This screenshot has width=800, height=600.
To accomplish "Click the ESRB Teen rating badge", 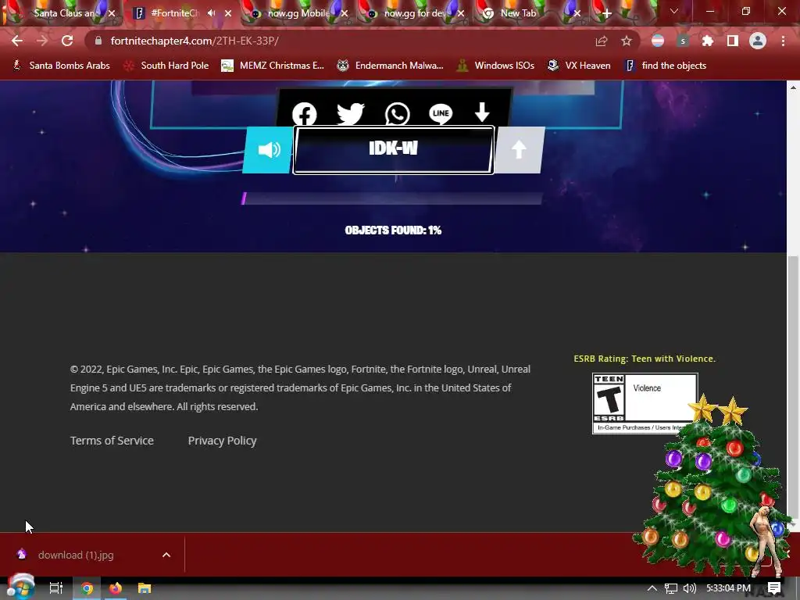I will [645, 403].
